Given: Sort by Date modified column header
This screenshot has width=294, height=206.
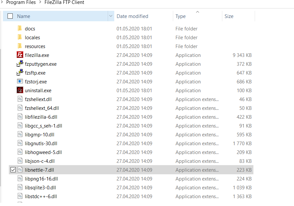Looking at the screenshot, I should tap(132, 16).
